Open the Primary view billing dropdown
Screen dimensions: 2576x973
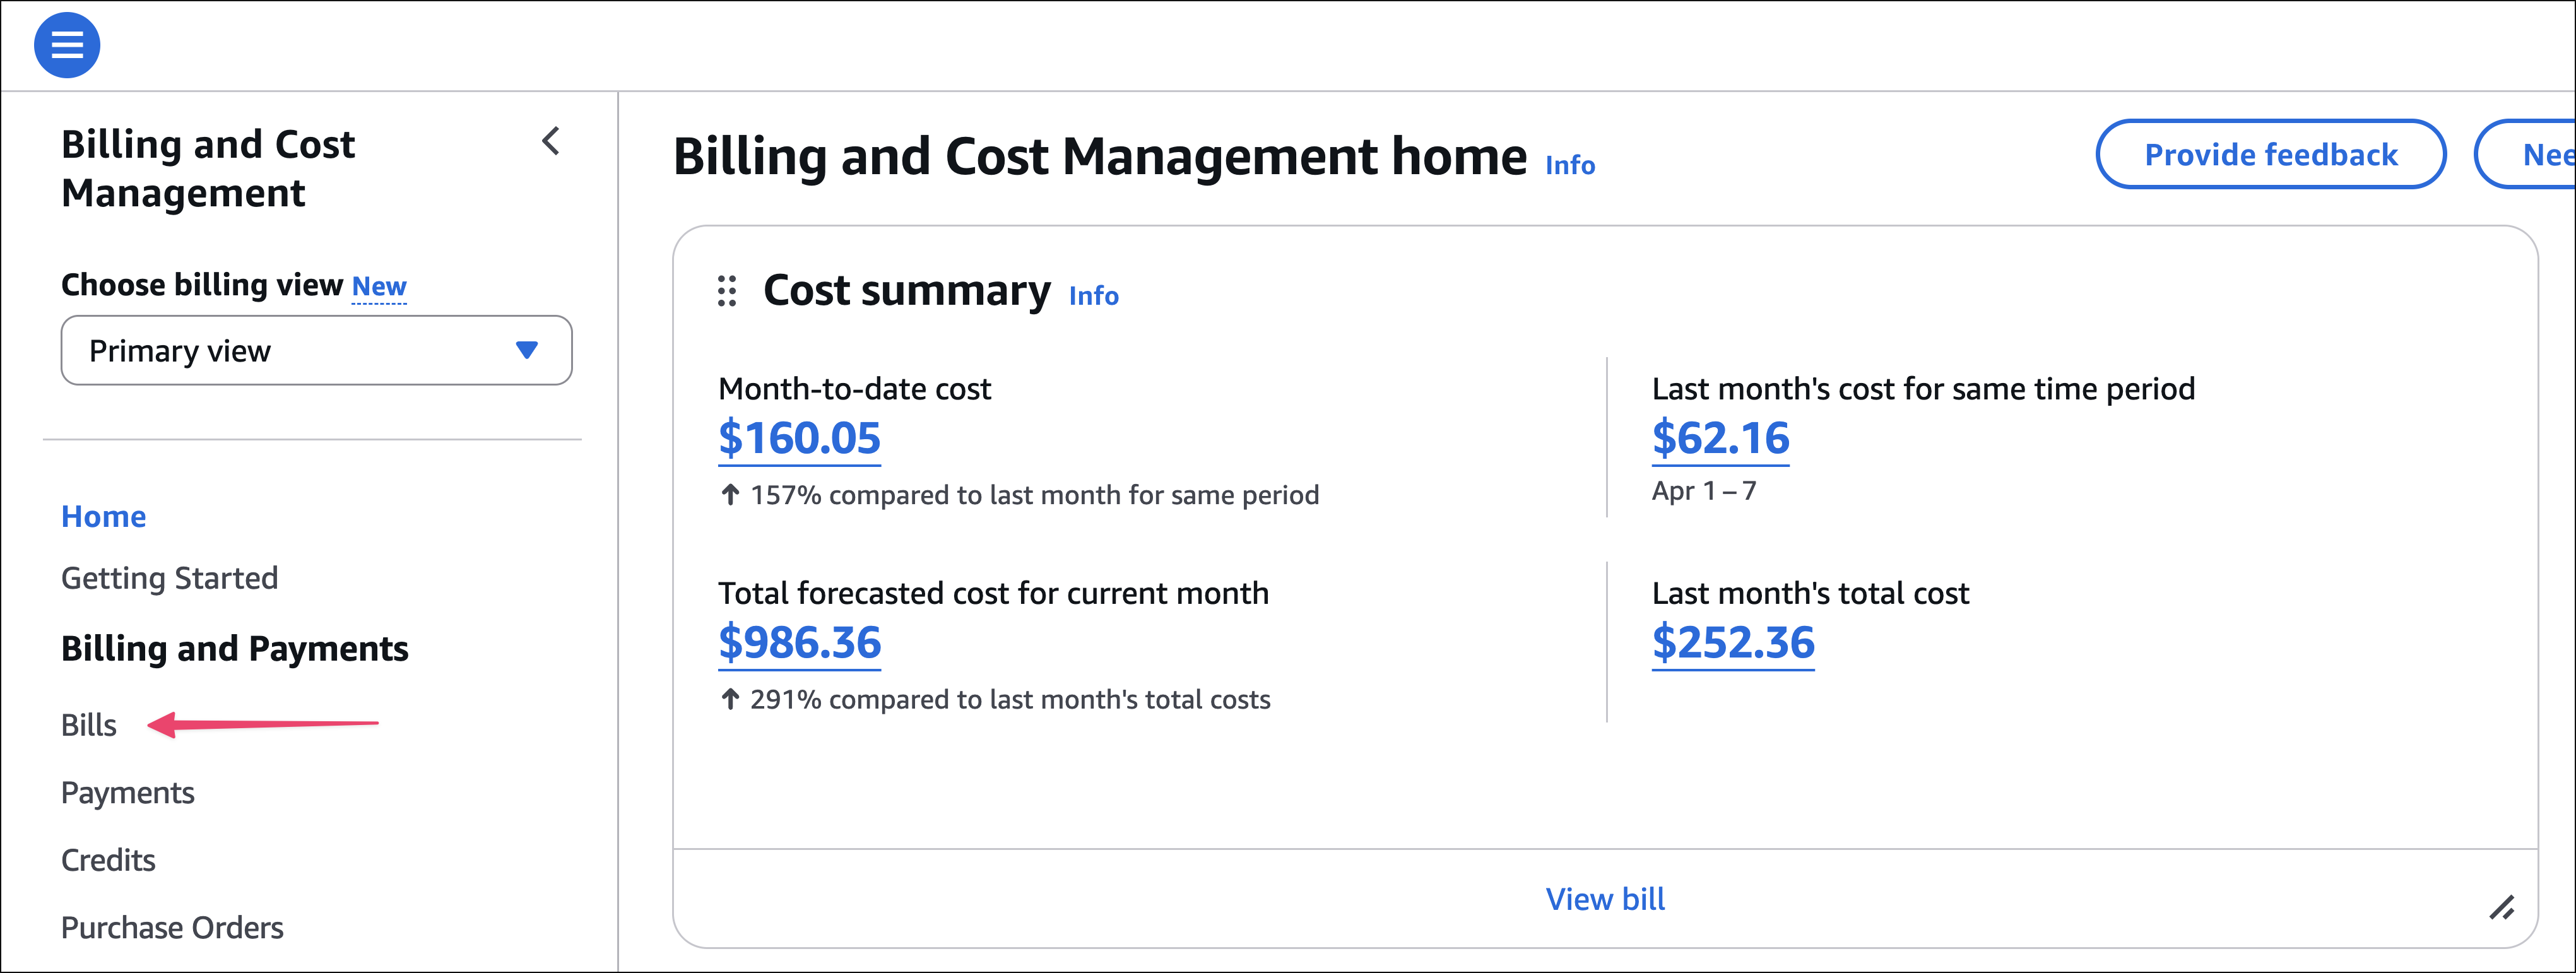316,351
